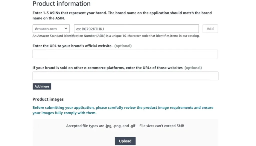Click the Upload control in the gray panel

point(125,141)
